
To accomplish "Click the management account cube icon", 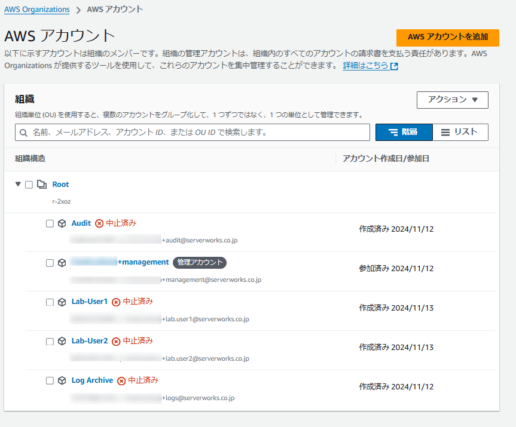I will (x=62, y=263).
